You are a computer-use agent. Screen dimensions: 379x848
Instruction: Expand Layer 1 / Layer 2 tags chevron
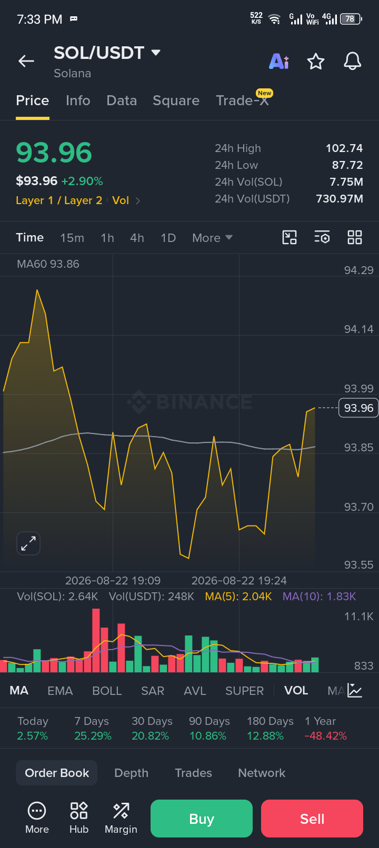click(x=138, y=200)
